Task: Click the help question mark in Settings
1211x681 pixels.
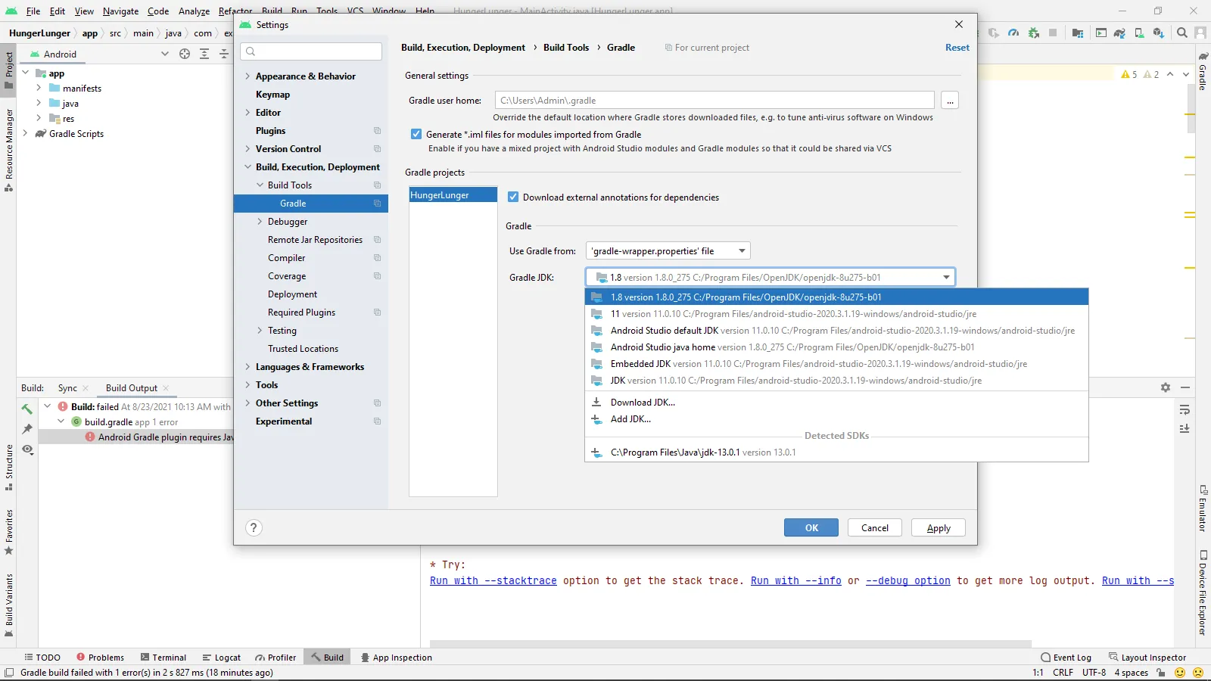Action: click(254, 528)
